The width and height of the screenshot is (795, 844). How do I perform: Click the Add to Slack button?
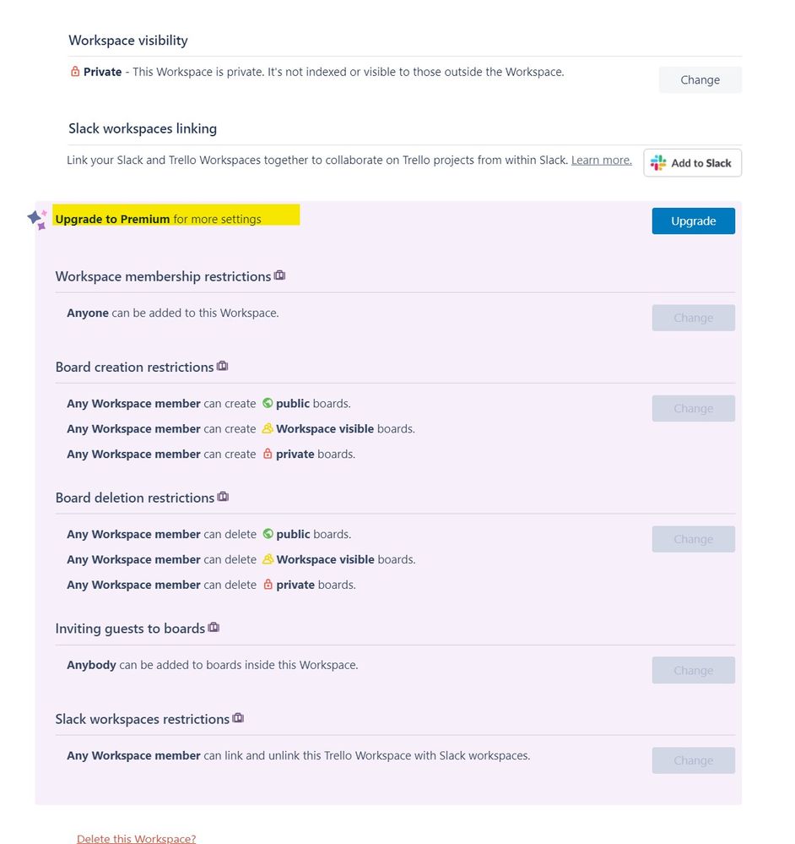coord(692,162)
